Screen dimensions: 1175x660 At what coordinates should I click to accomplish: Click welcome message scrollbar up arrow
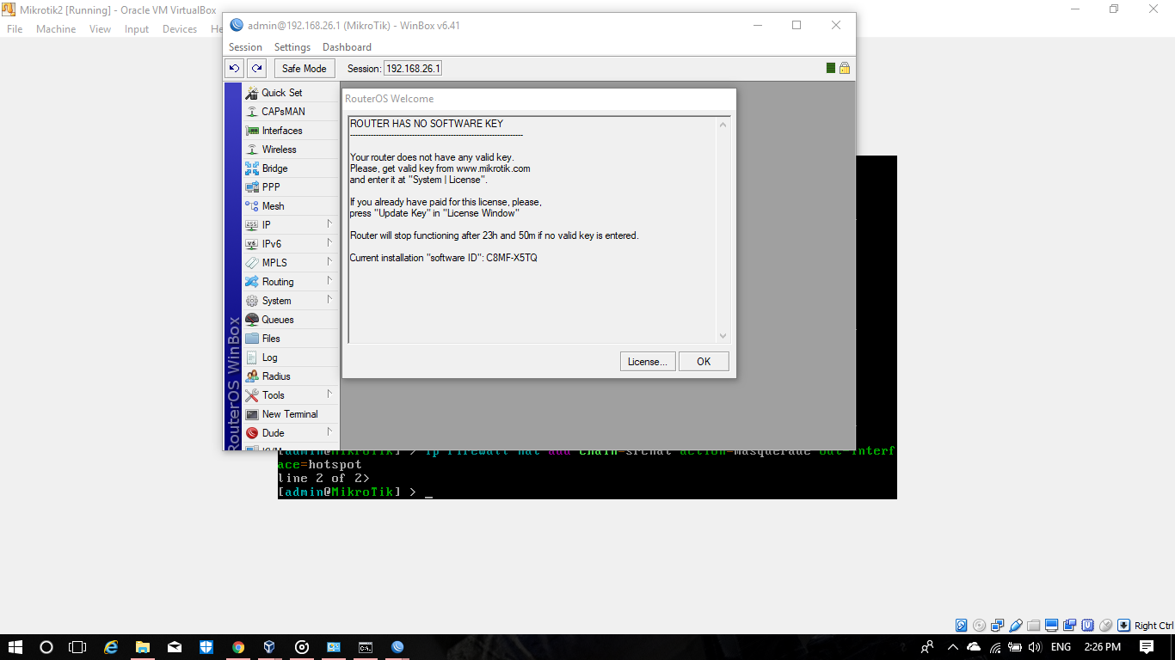pyautogui.click(x=723, y=125)
